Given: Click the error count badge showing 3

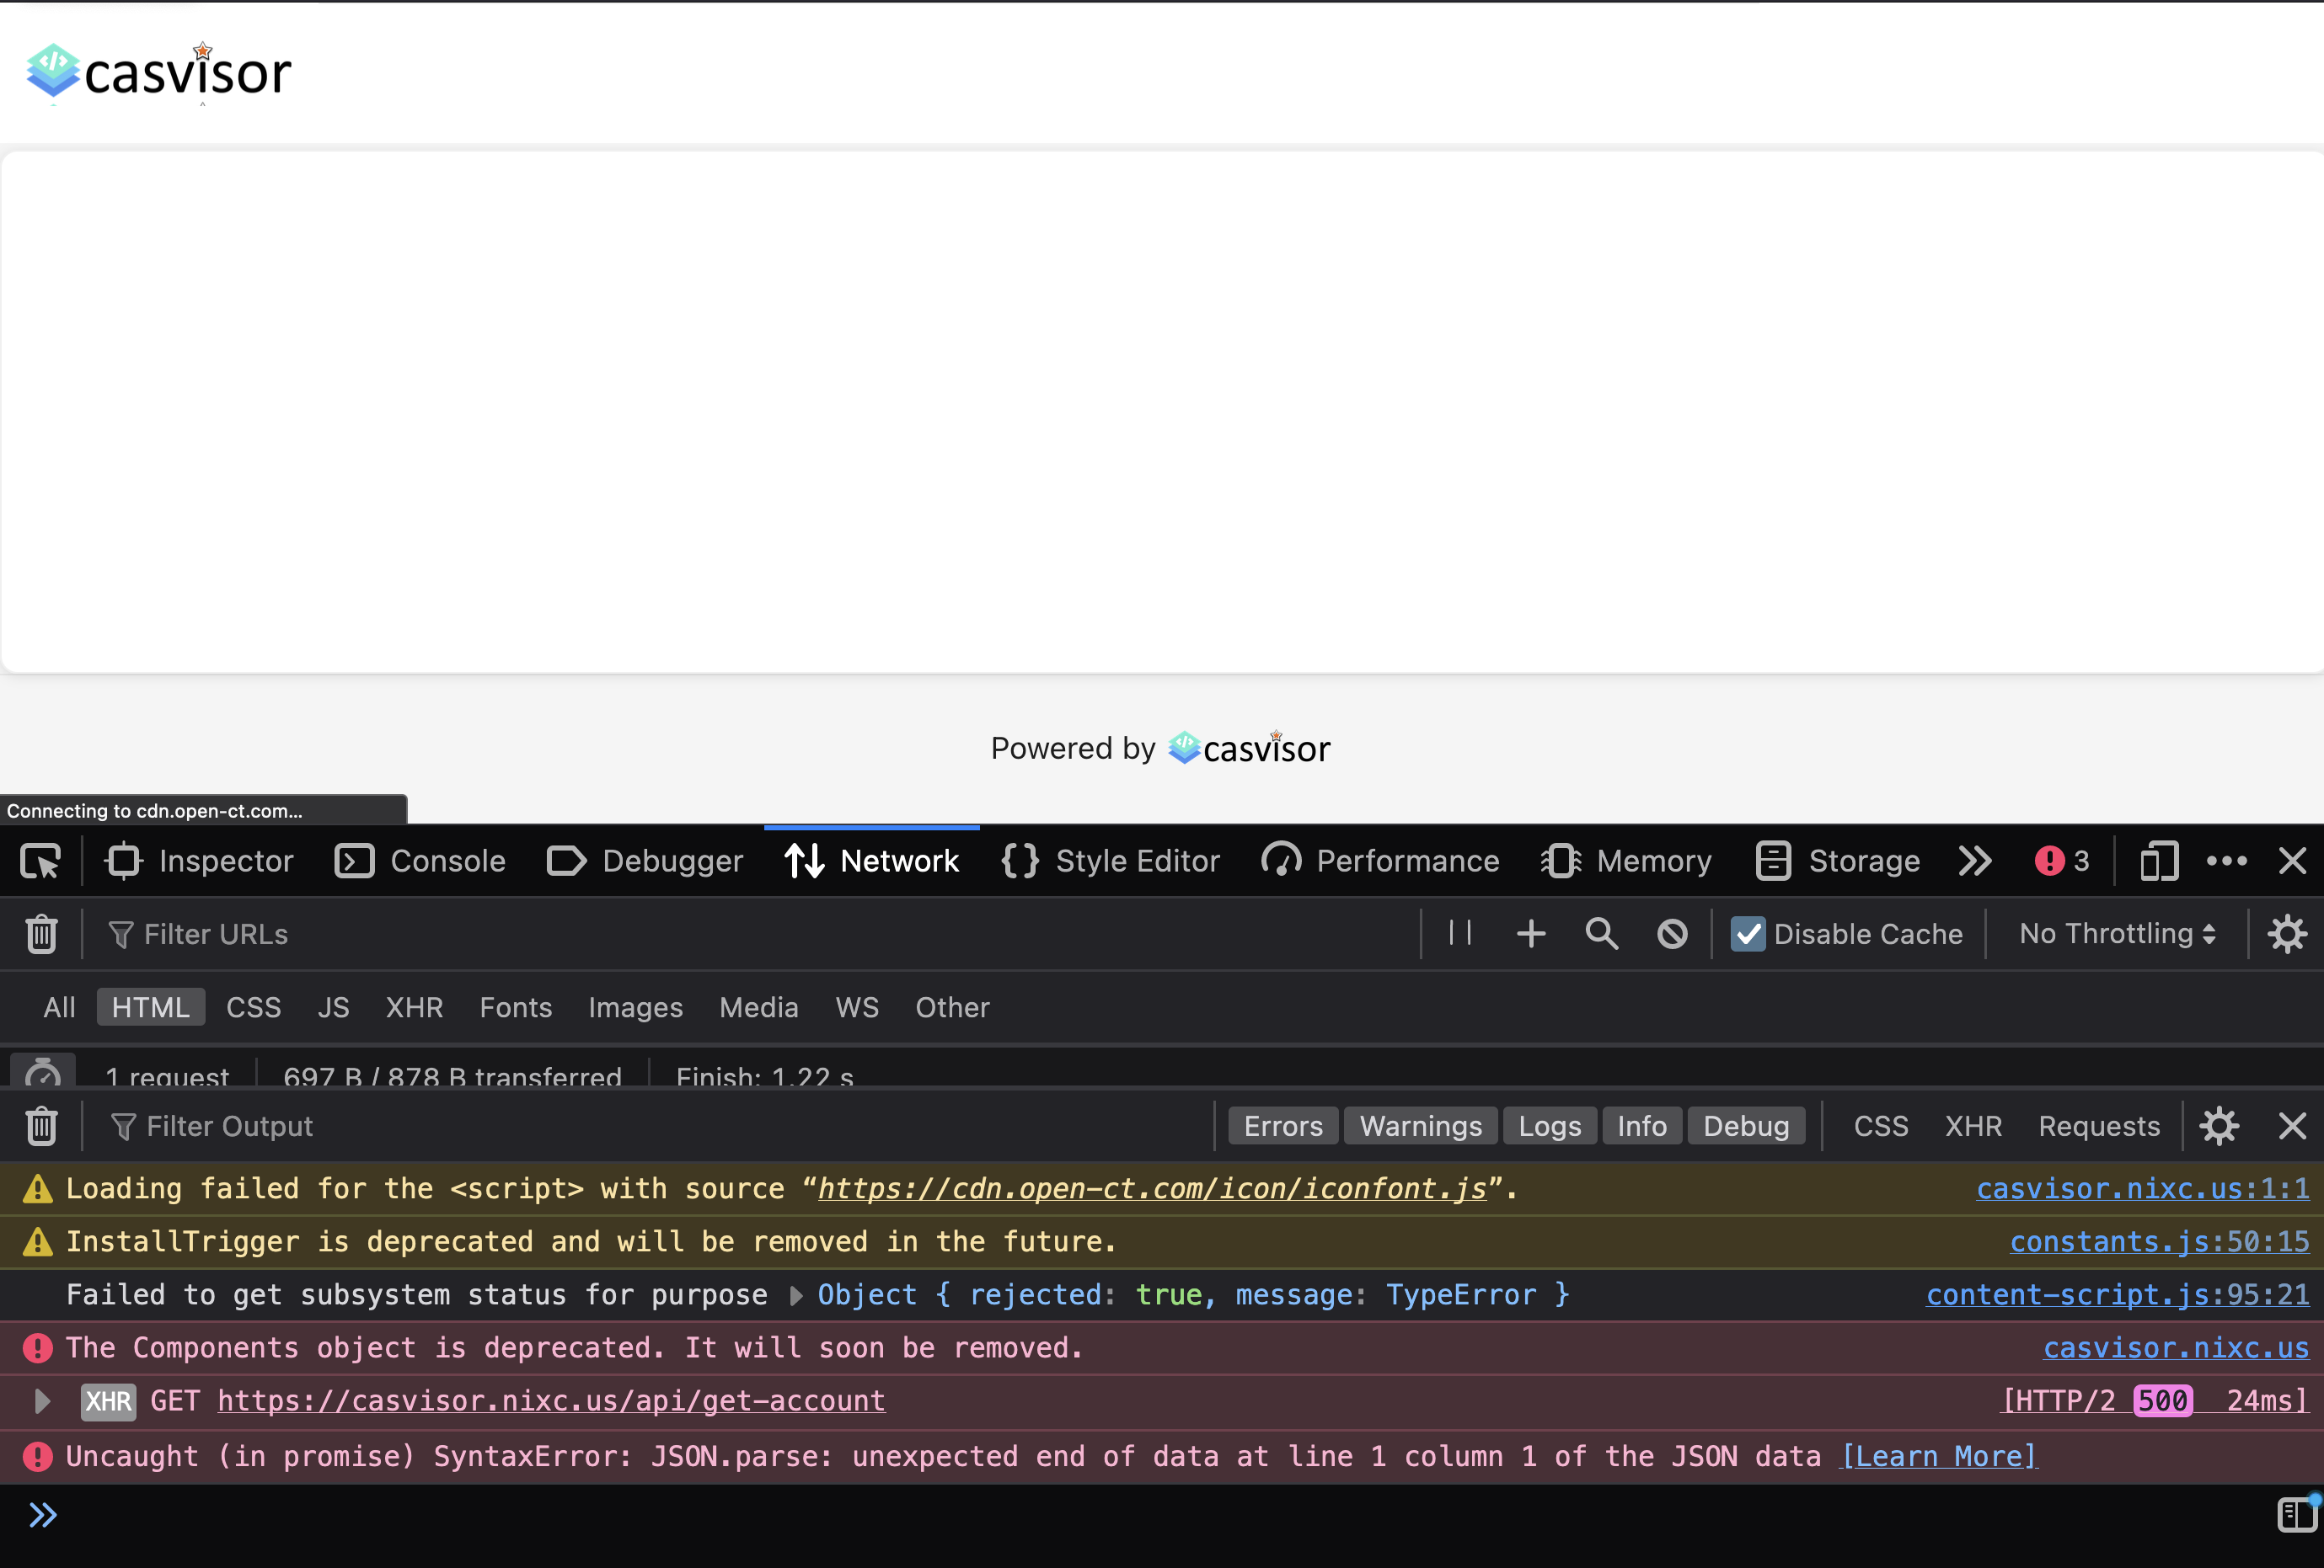Looking at the screenshot, I should click(x=2062, y=861).
